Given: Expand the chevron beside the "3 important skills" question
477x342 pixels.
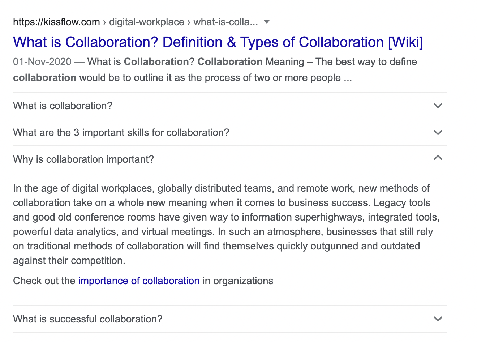Looking at the screenshot, I should coord(438,133).
